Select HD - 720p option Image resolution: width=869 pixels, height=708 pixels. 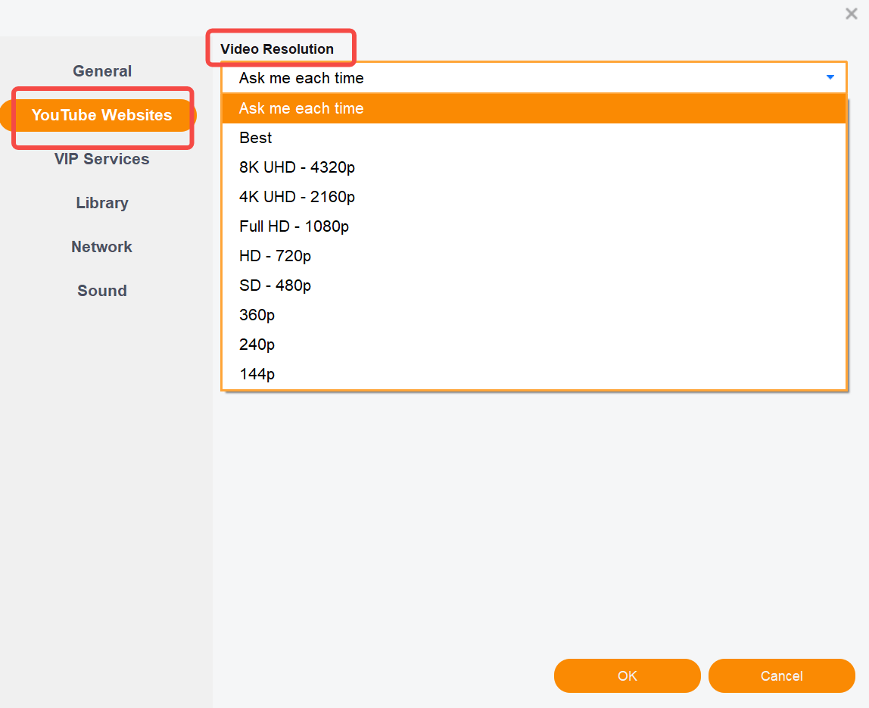pyautogui.click(x=534, y=256)
